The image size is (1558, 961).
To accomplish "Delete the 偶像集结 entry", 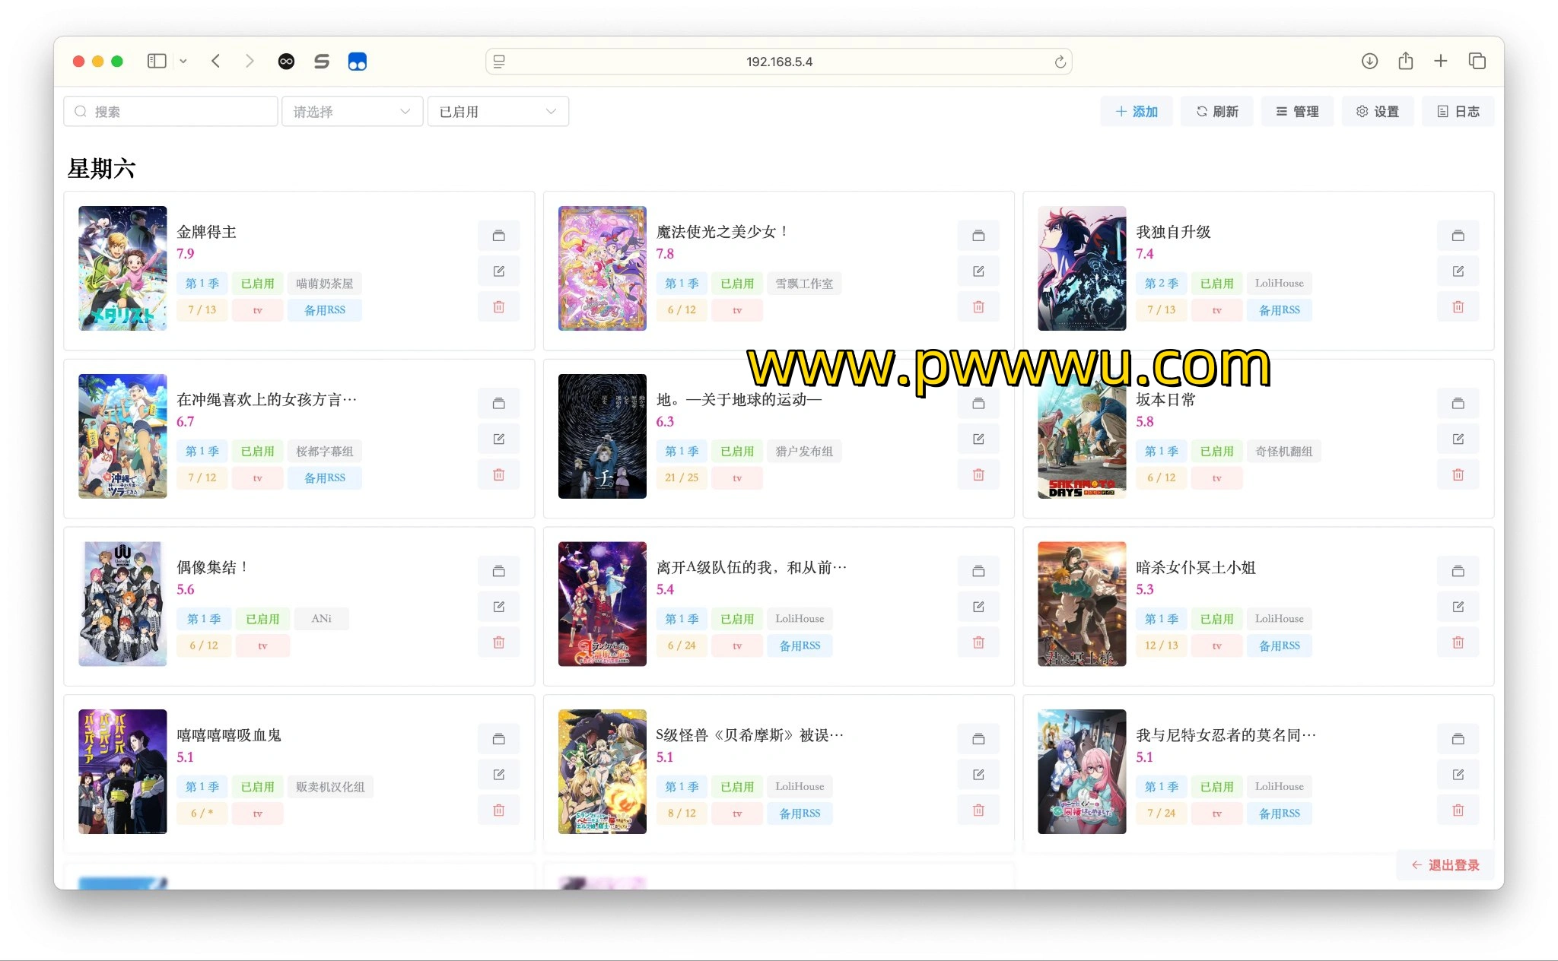I will click(498, 643).
